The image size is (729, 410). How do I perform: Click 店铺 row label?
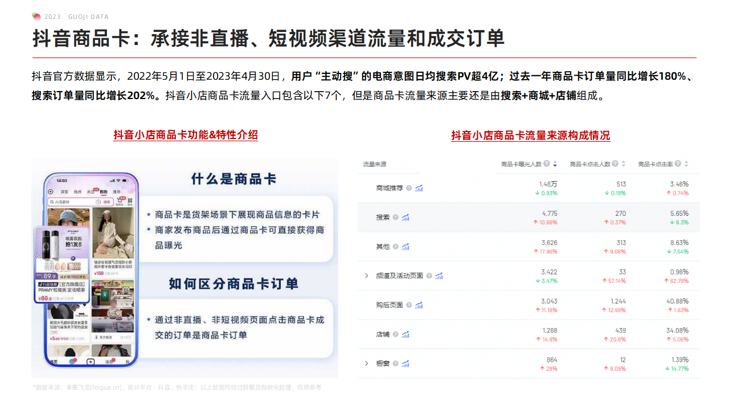[x=383, y=334]
